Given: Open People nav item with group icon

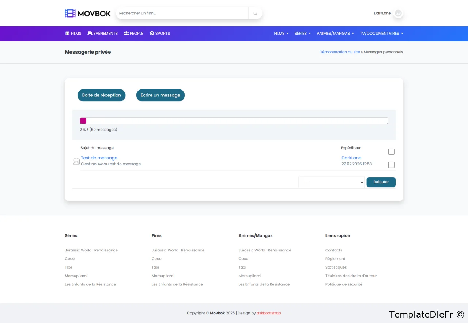Looking at the screenshot, I should pyautogui.click(x=133, y=34).
